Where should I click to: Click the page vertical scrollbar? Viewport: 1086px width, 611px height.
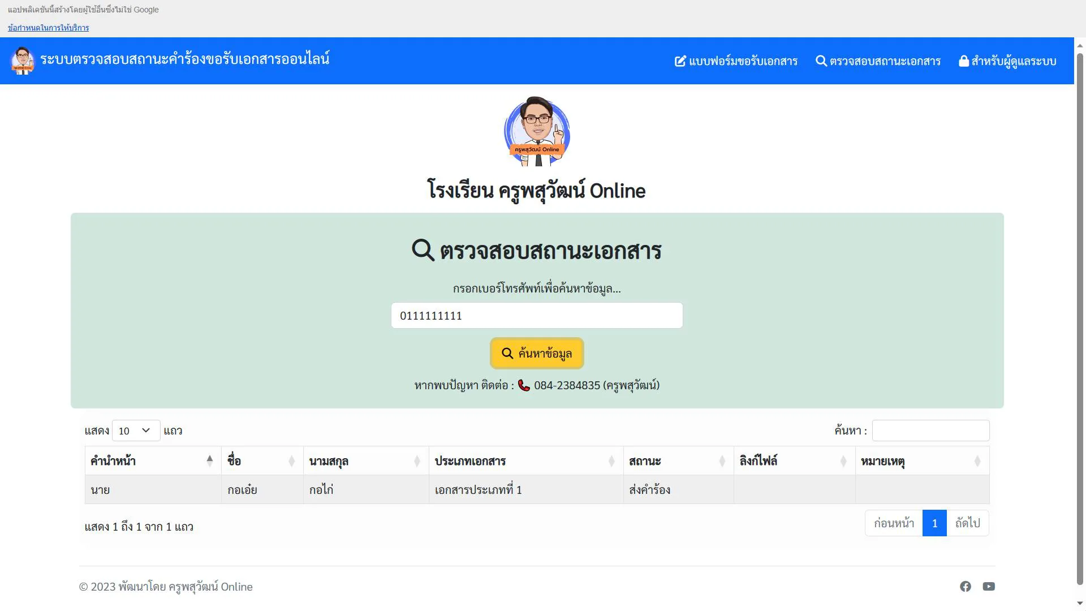(x=1080, y=320)
